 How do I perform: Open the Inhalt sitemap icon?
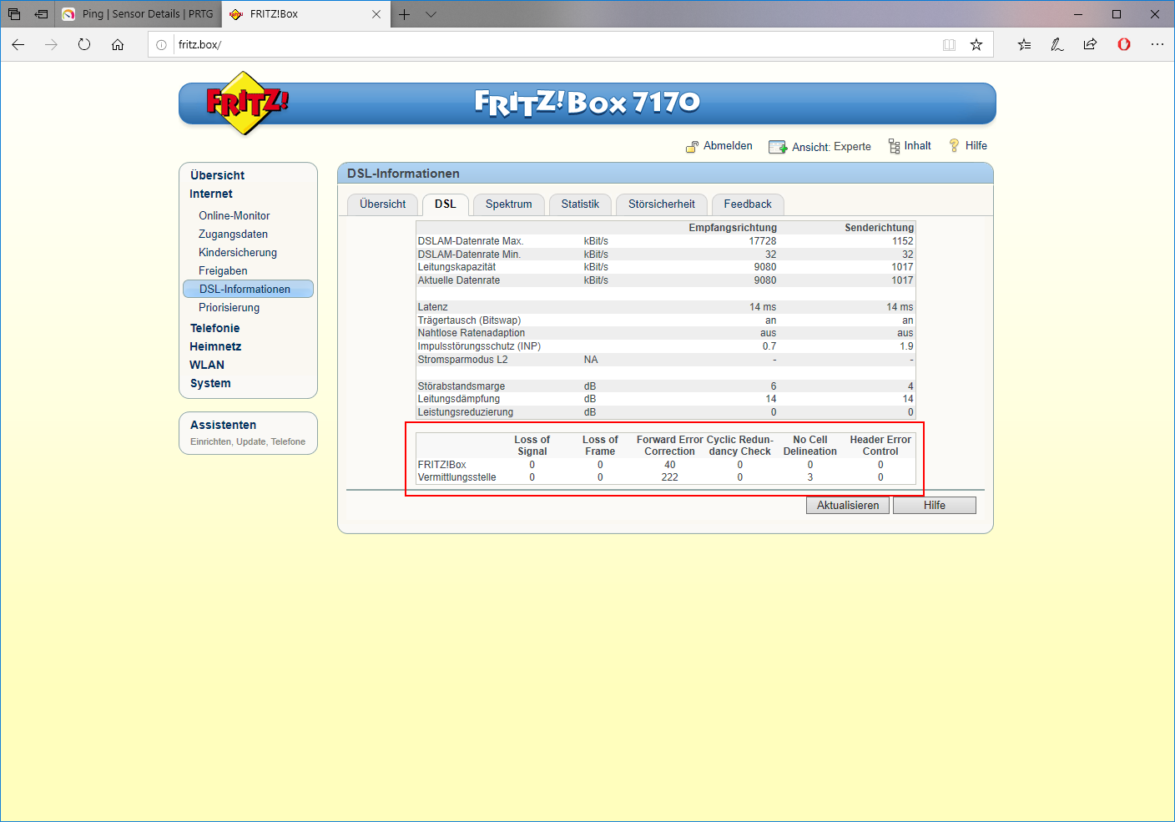pyautogui.click(x=894, y=146)
